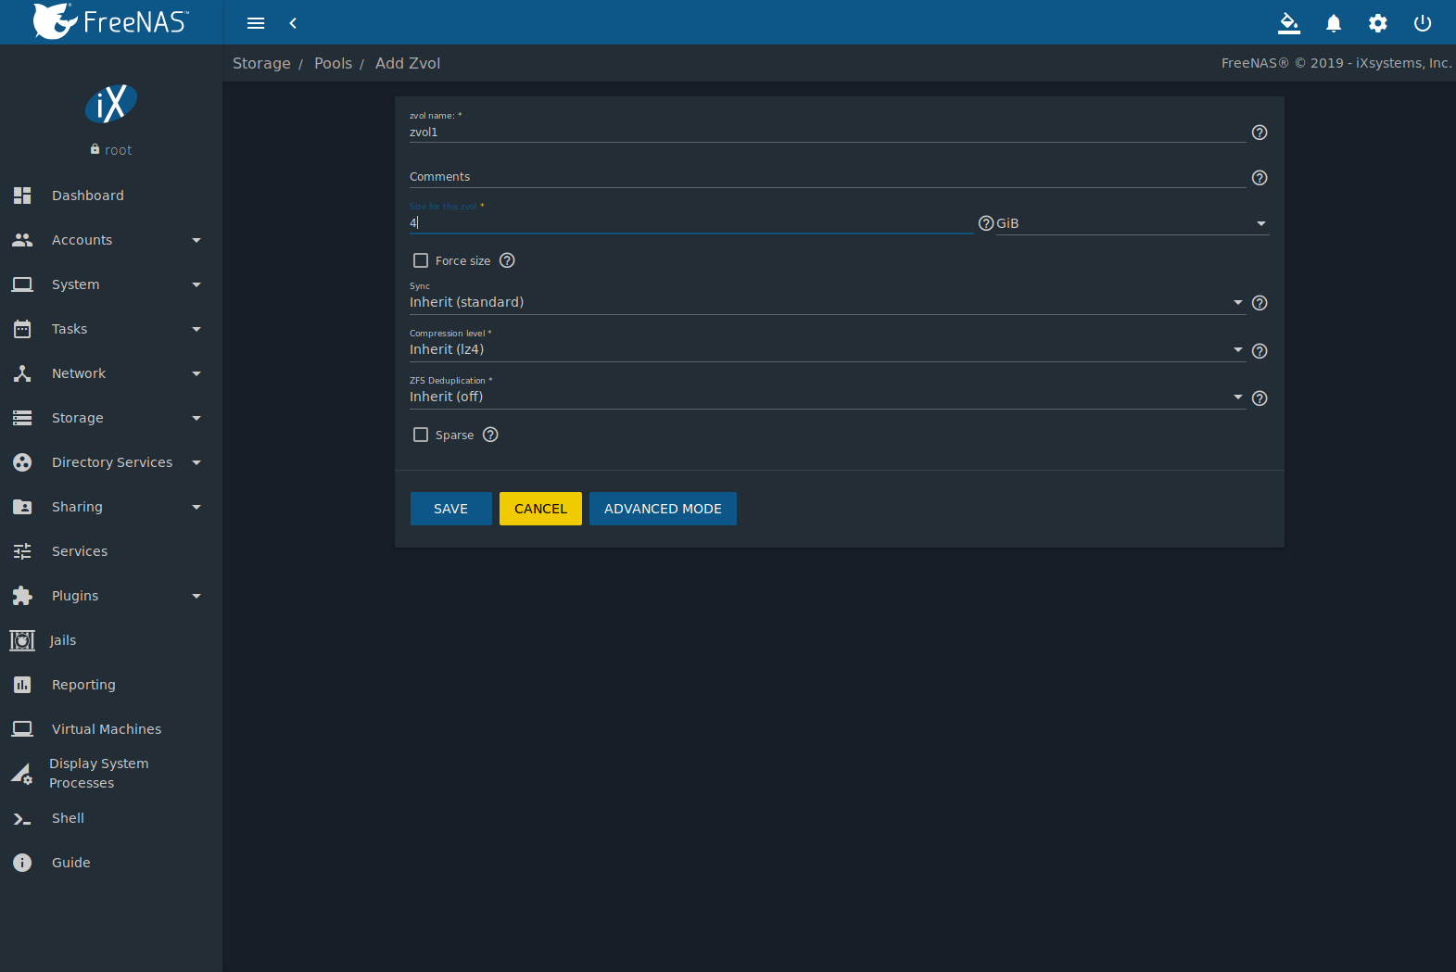The image size is (1456, 972).
Task: Open the GiB size unit dropdown
Action: 1133,223
